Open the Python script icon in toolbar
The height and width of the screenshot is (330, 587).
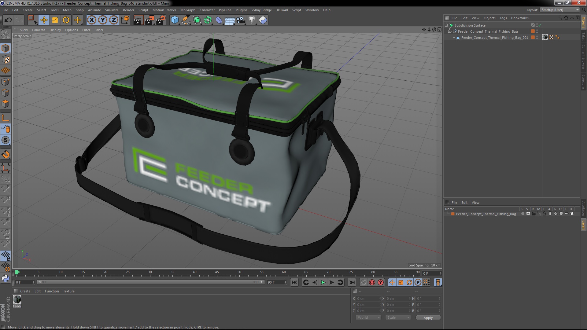(263, 20)
